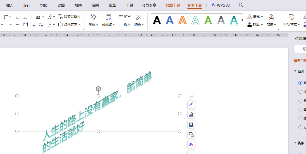Open the 会员专享 tab
306x154 pixels.
(x=149, y=5)
